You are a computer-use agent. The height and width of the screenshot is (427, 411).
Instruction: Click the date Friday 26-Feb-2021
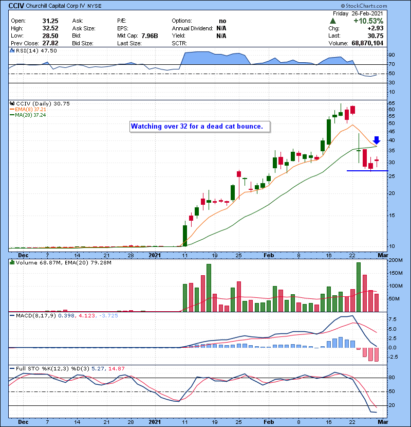pos(358,13)
